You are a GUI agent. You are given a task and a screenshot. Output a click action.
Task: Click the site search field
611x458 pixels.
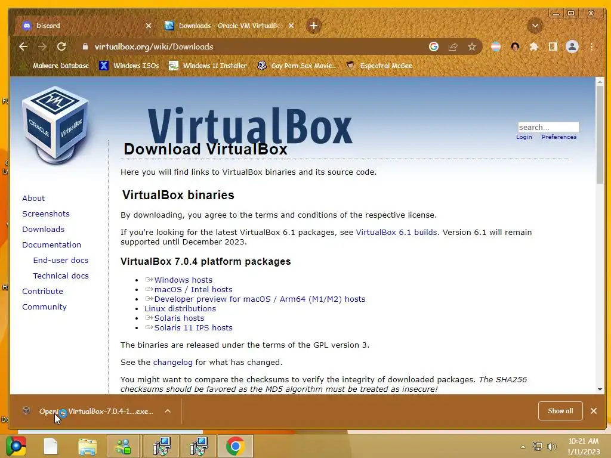[548, 128]
